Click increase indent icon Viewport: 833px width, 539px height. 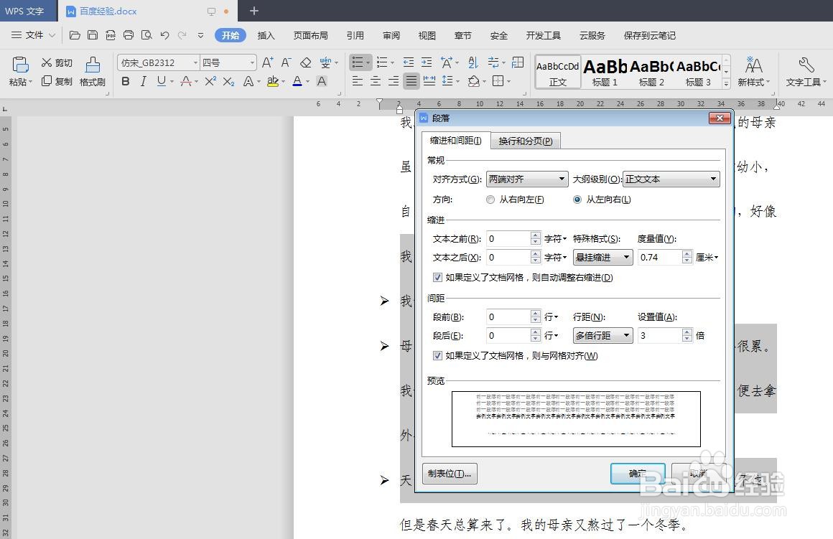point(427,62)
